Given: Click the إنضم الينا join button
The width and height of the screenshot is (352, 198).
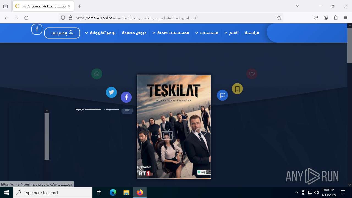Looking at the screenshot, I should (x=62, y=33).
